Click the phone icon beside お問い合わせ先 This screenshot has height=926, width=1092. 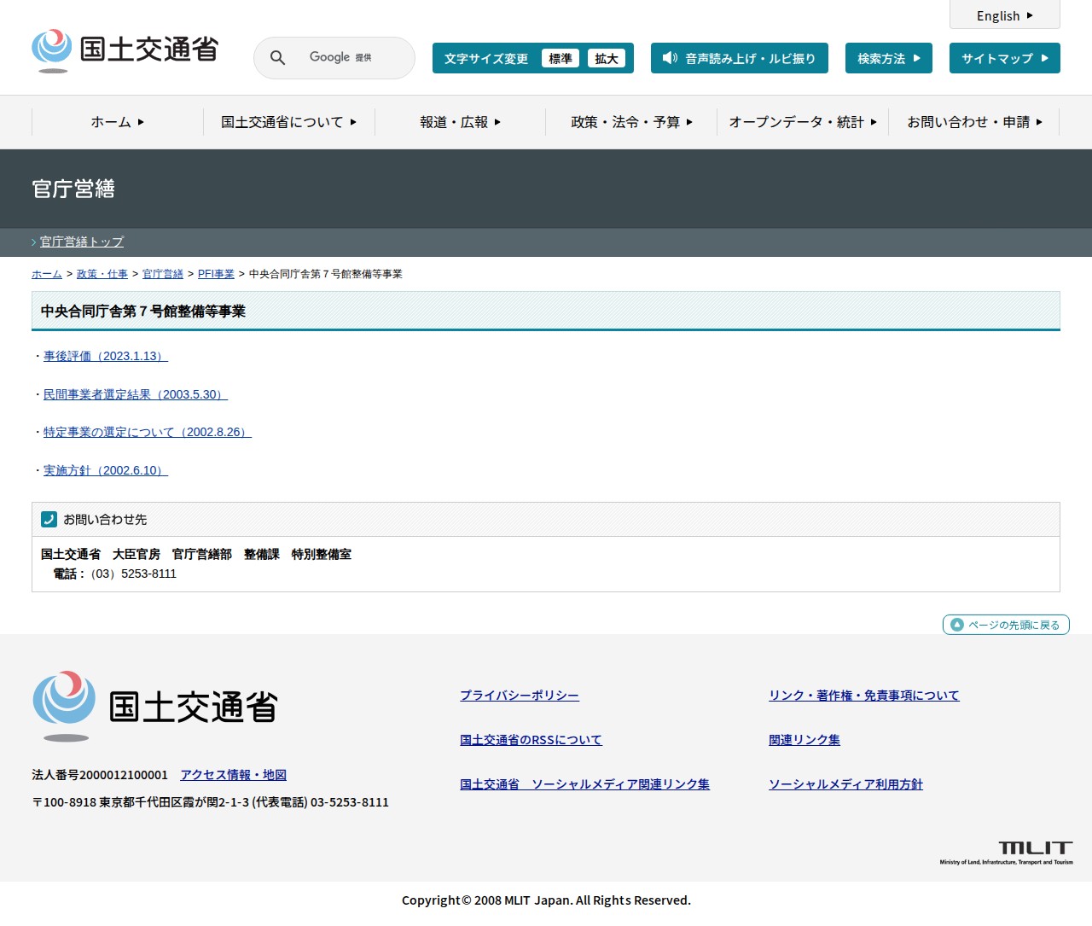click(49, 519)
